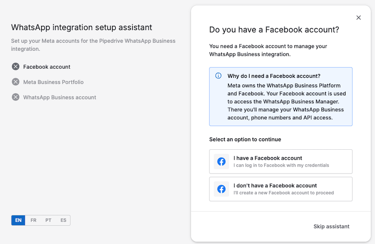Click 'I can log in to Facebook' subtitle
This screenshot has height=244, width=375.
click(x=281, y=165)
